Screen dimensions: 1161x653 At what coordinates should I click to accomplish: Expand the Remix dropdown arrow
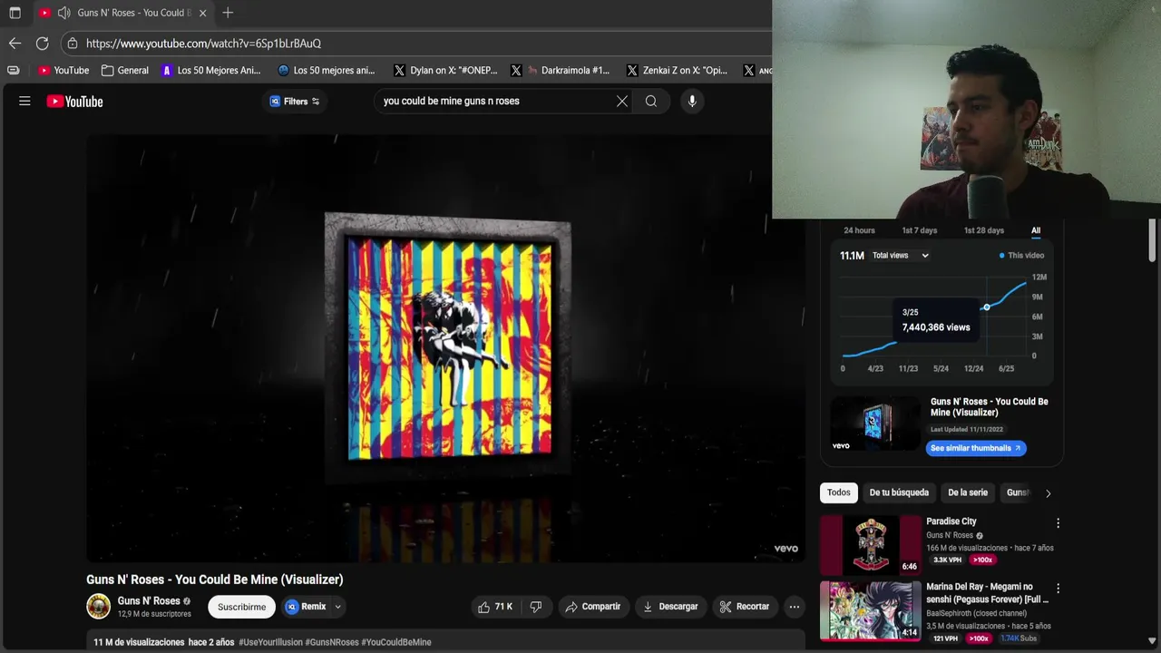point(337,607)
